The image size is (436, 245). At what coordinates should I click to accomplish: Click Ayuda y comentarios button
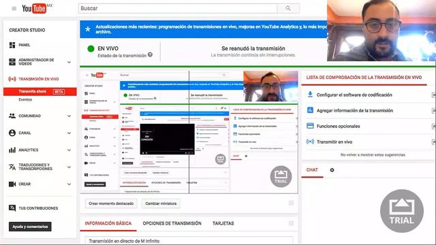click(x=30, y=227)
